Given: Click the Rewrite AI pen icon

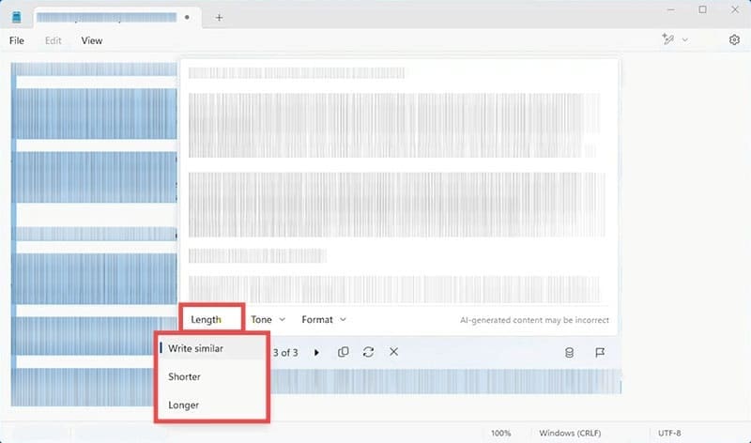Looking at the screenshot, I should click(668, 39).
